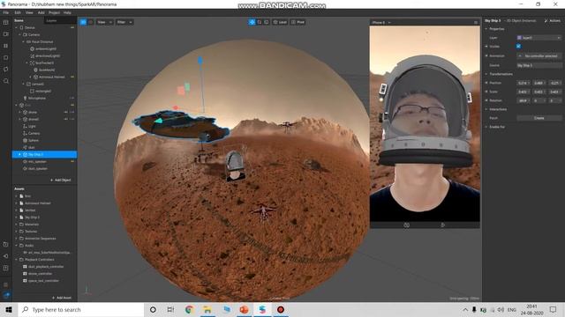The width and height of the screenshot is (565, 317).
Task: Open the View menu in menu bar
Action: pyautogui.click(x=29, y=12)
